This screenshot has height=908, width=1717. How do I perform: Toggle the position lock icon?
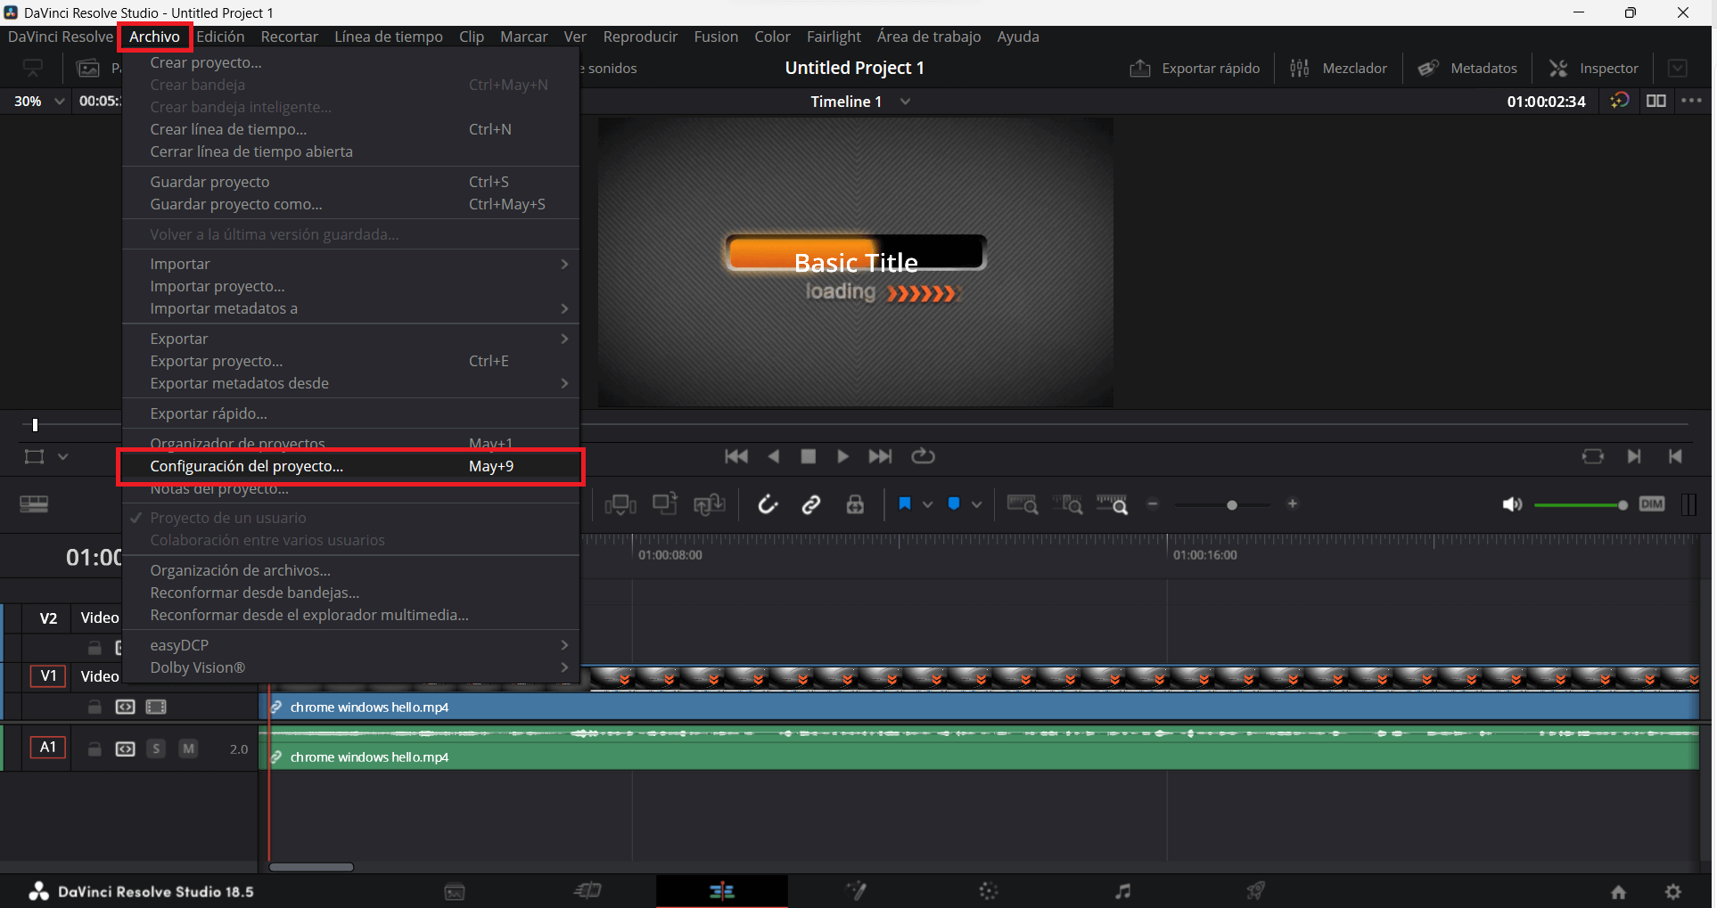tap(855, 505)
